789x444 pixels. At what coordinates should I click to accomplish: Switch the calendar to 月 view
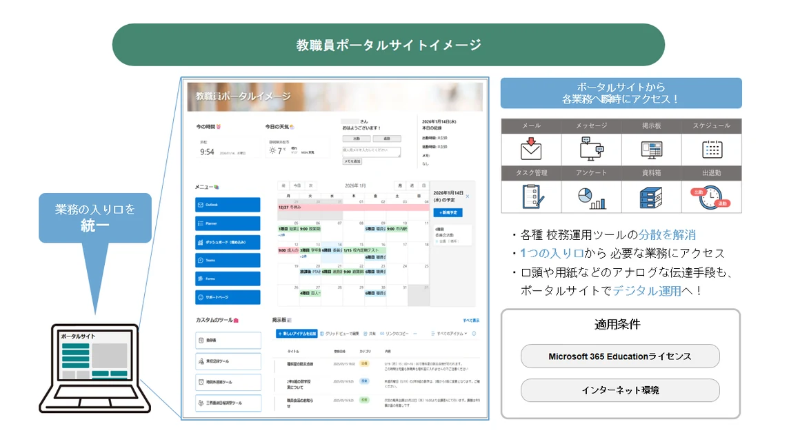pyautogui.click(x=400, y=185)
